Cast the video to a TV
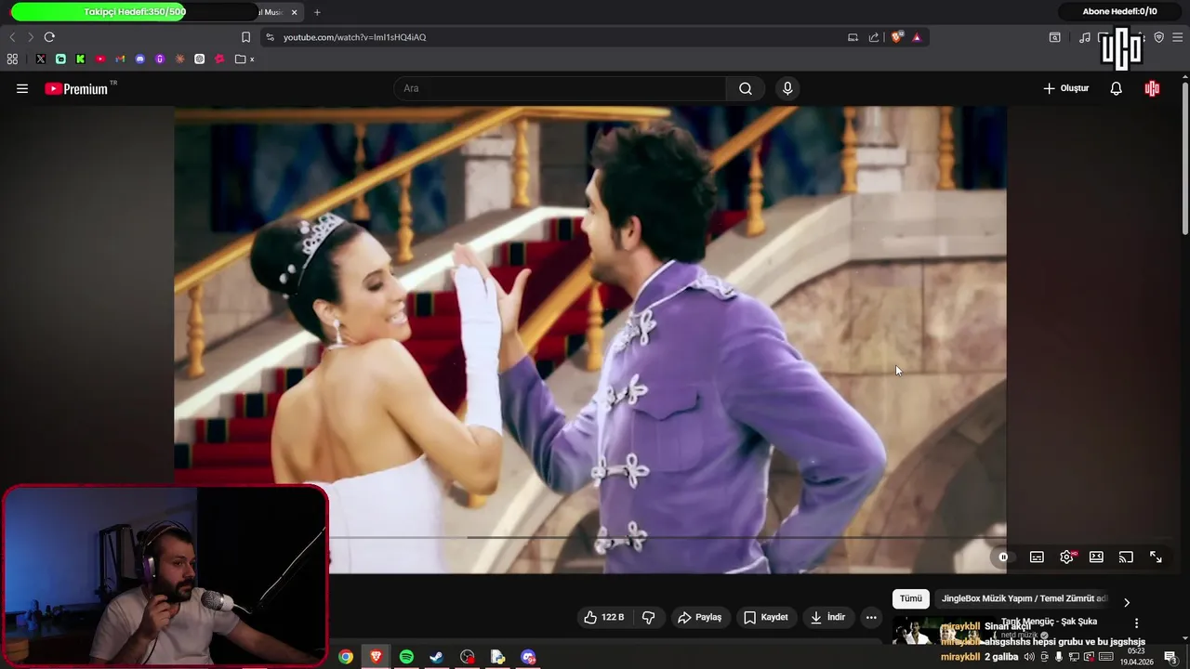The image size is (1190, 669). point(1126,557)
